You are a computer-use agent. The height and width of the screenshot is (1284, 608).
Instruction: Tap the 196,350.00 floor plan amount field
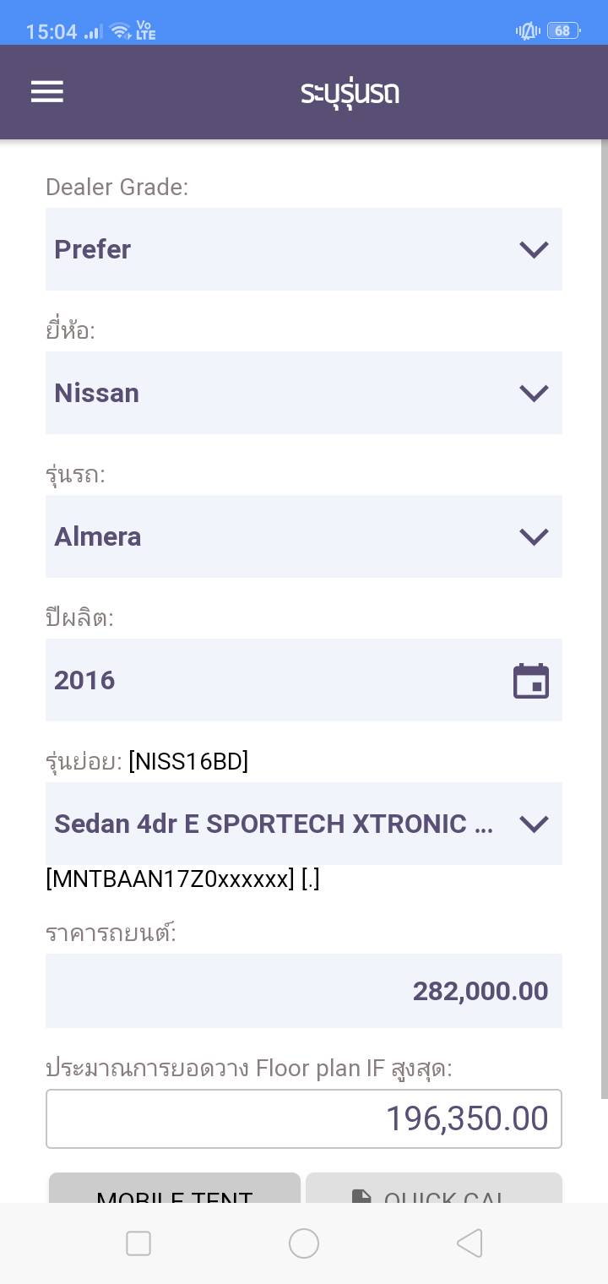pyautogui.click(x=304, y=1119)
